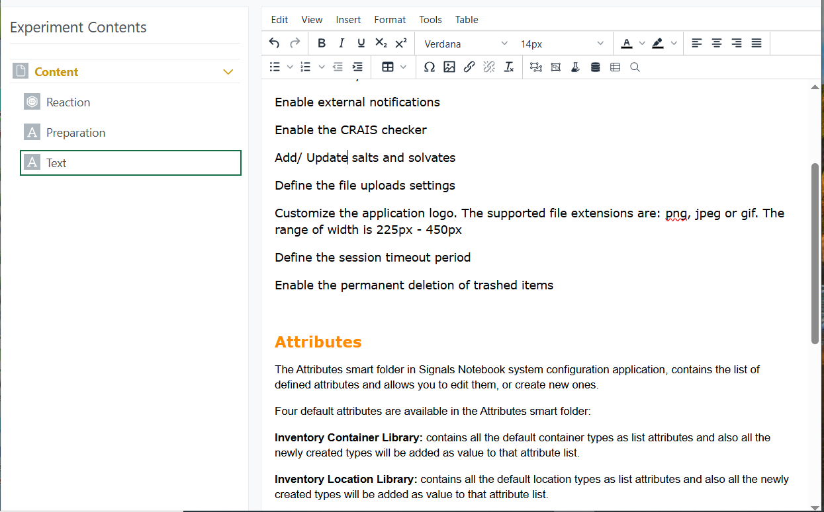Undo the last edit
Viewport: 824px width, 512px height.
(274, 44)
